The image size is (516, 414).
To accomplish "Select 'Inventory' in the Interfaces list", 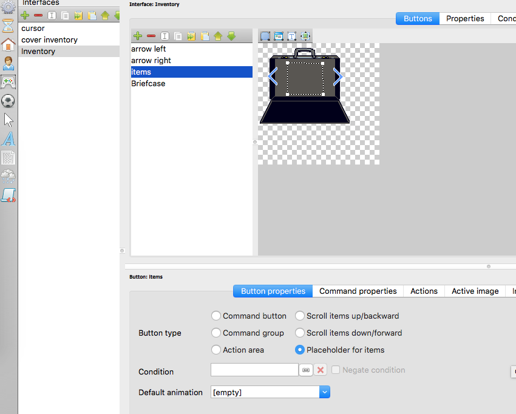I will pyautogui.click(x=69, y=52).
